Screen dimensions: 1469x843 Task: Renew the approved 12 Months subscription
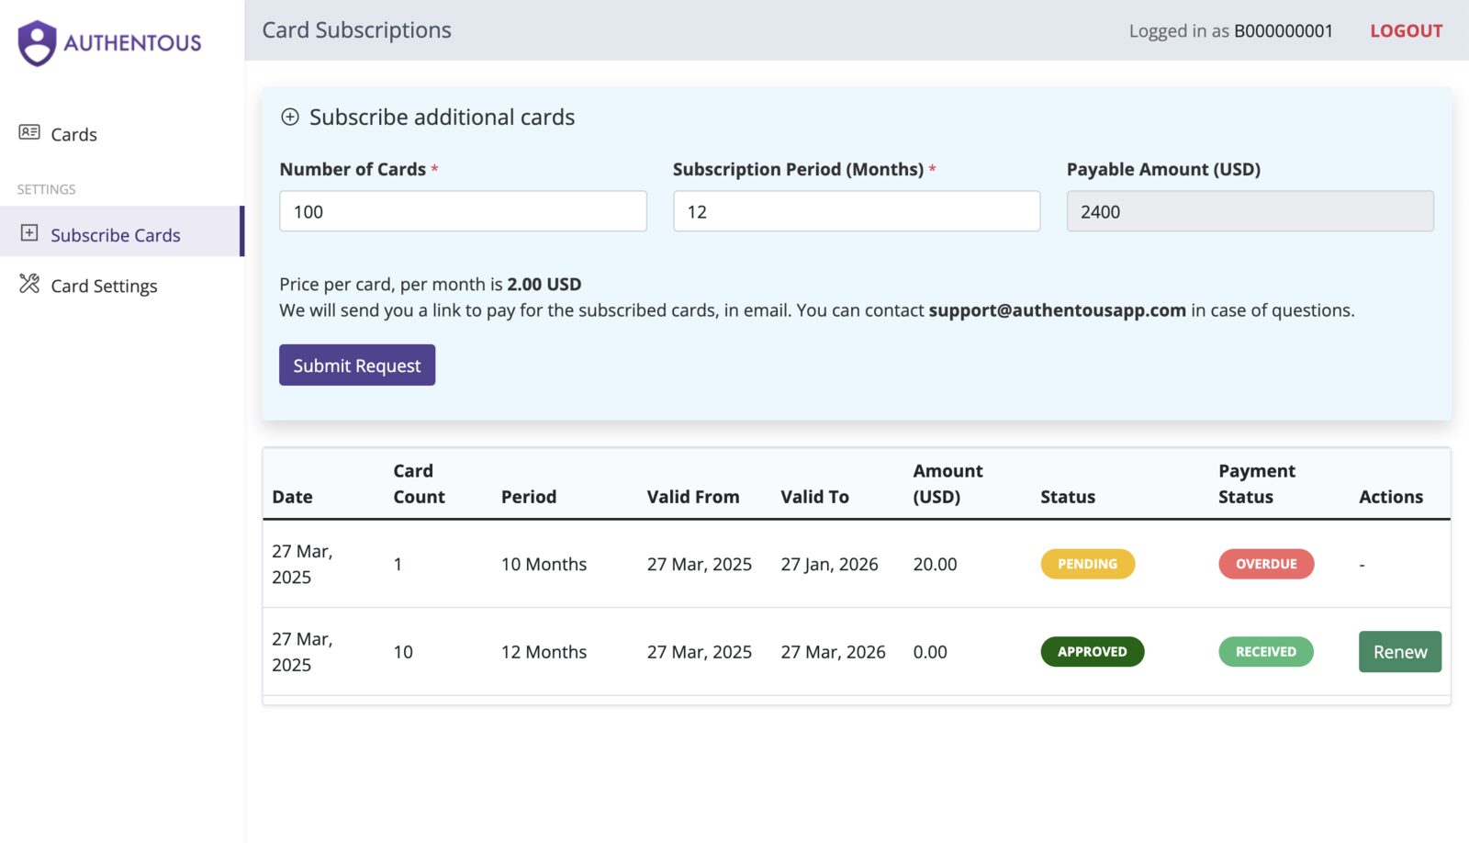pos(1399,652)
